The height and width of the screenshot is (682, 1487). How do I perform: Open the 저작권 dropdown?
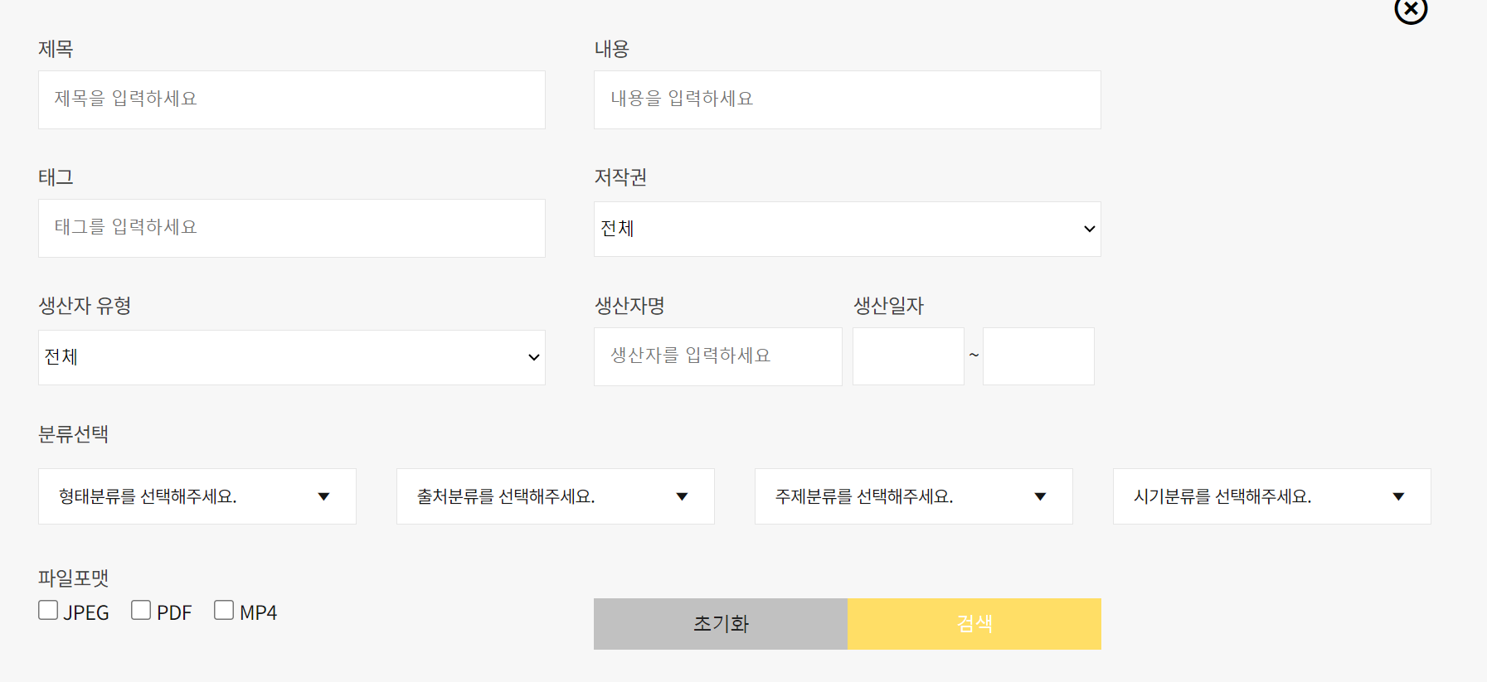pyautogui.click(x=847, y=229)
